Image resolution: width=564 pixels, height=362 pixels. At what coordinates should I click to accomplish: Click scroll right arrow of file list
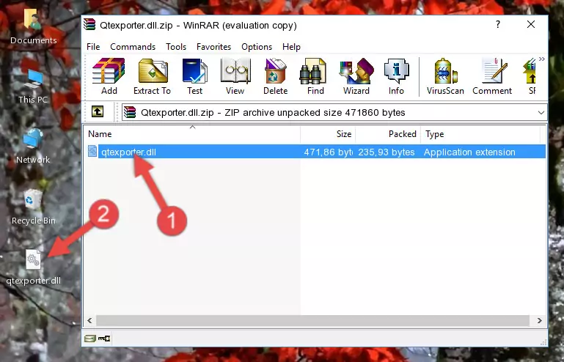point(539,320)
